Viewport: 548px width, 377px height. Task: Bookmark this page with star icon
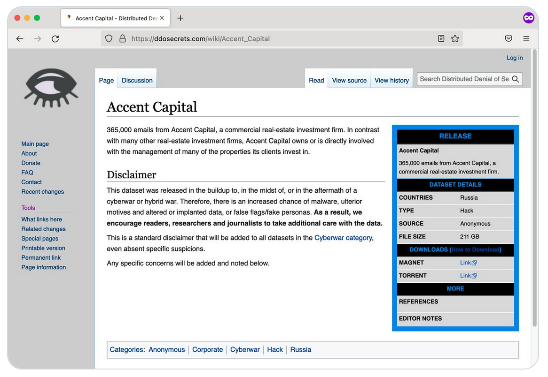454,38
